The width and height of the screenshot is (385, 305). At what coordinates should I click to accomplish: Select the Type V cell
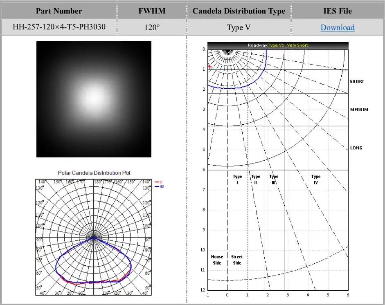click(239, 27)
